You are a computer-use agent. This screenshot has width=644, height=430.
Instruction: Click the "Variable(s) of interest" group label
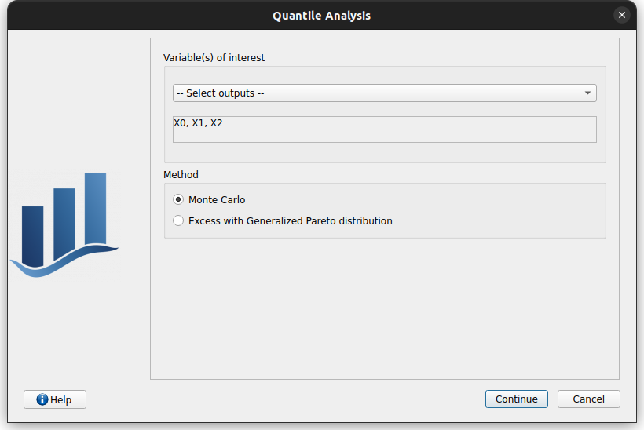point(214,58)
